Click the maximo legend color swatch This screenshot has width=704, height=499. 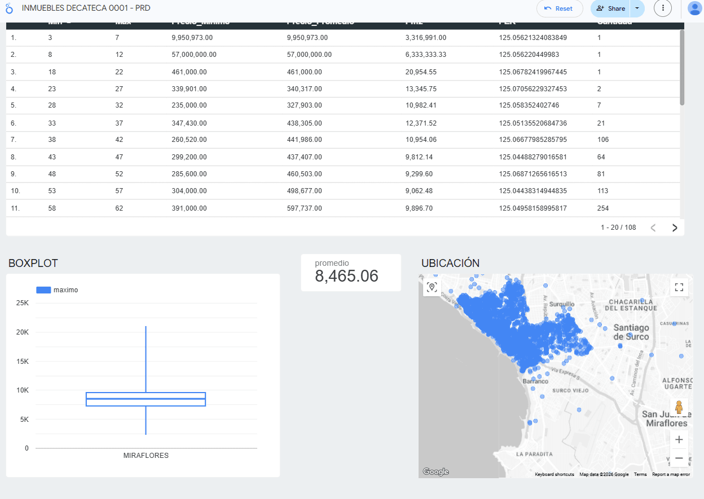click(43, 290)
